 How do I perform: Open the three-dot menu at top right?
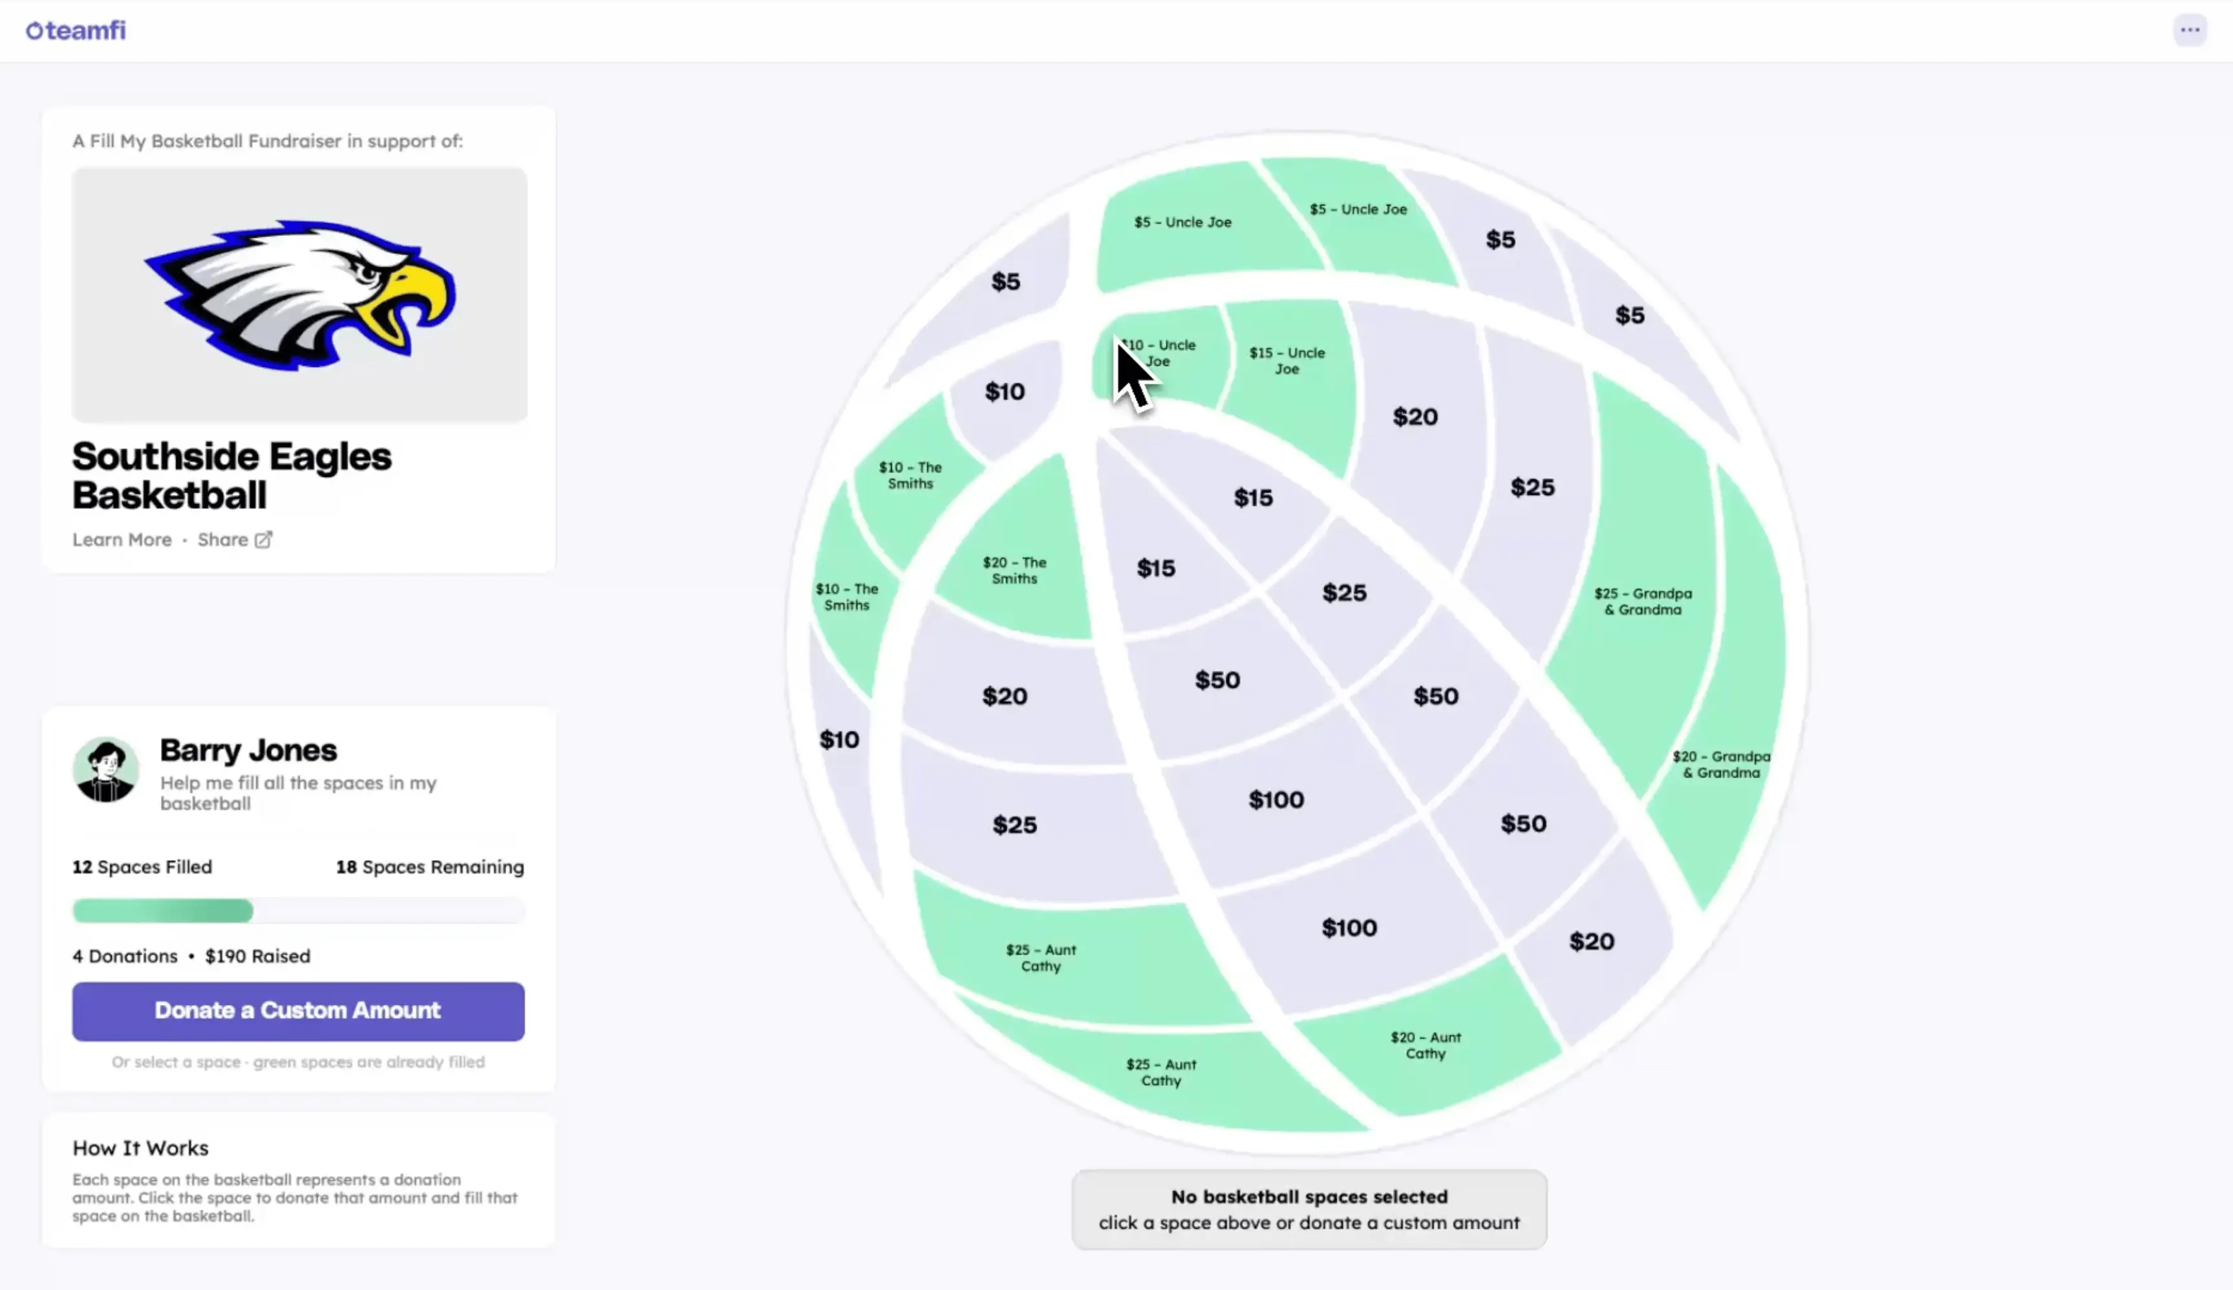(x=2190, y=30)
